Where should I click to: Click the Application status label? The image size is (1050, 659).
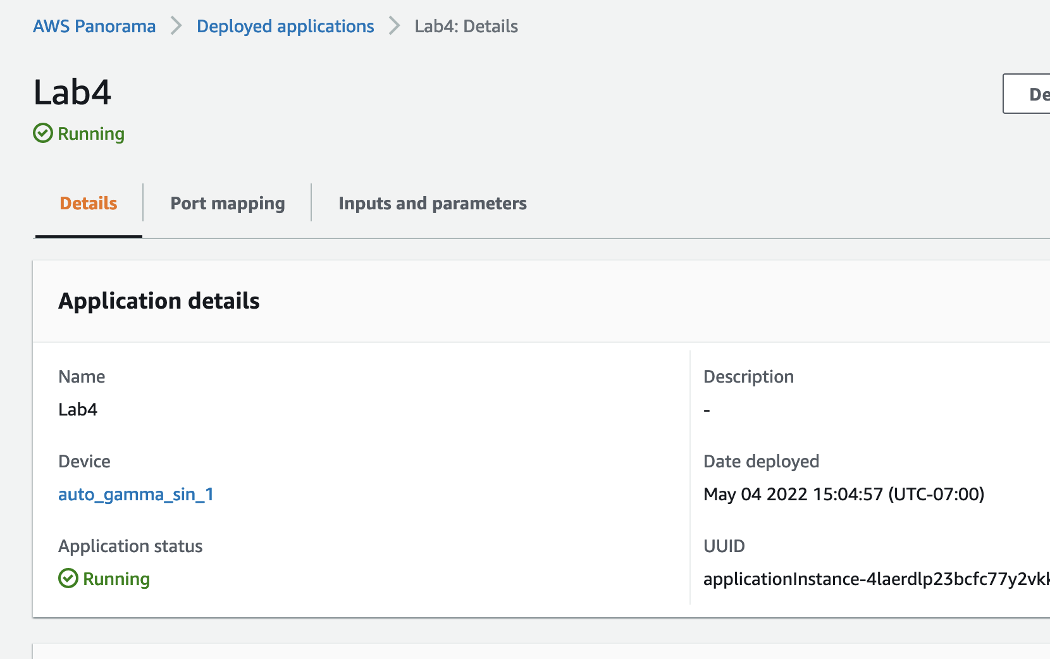point(130,546)
